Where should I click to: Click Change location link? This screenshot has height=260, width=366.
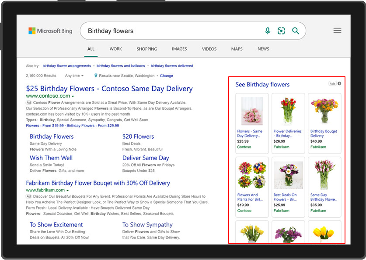click(167, 76)
